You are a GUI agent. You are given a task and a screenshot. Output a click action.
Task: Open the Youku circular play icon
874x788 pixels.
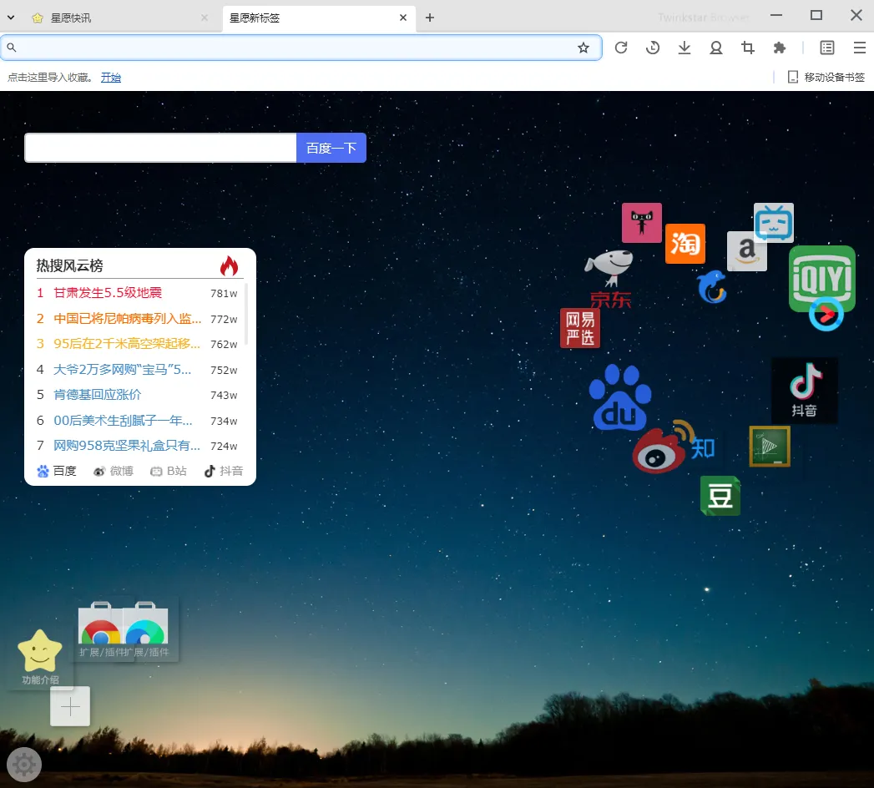point(826,315)
